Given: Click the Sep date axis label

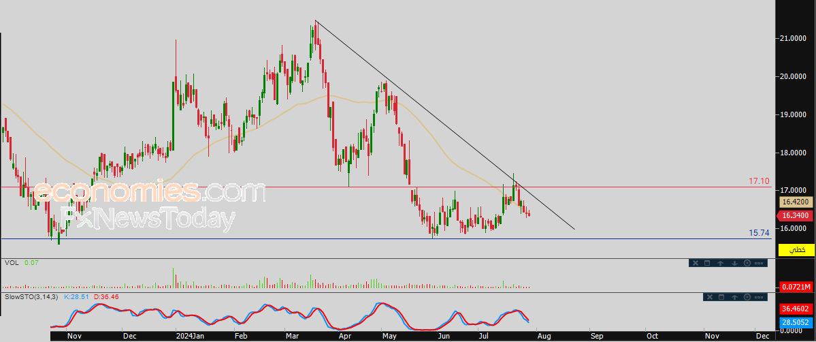Looking at the screenshot, I should (596, 337).
